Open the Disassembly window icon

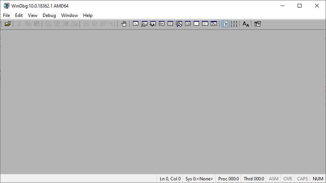pyautogui.click(x=188, y=24)
